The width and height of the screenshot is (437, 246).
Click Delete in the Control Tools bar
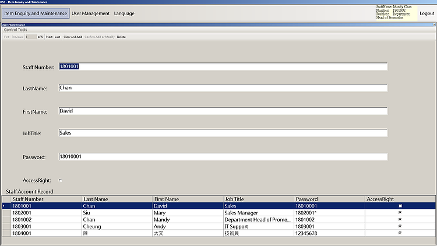click(x=121, y=37)
